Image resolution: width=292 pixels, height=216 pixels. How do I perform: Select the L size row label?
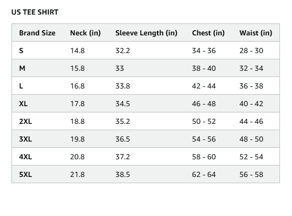click(21, 86)
